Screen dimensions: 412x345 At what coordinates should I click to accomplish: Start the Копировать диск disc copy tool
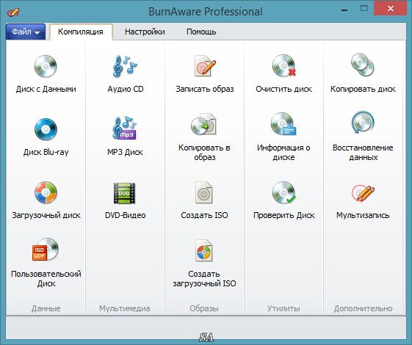tap(363, 74)
